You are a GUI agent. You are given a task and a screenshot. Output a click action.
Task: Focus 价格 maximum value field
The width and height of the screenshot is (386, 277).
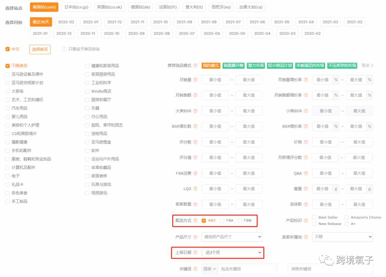(x=359, y=142)
